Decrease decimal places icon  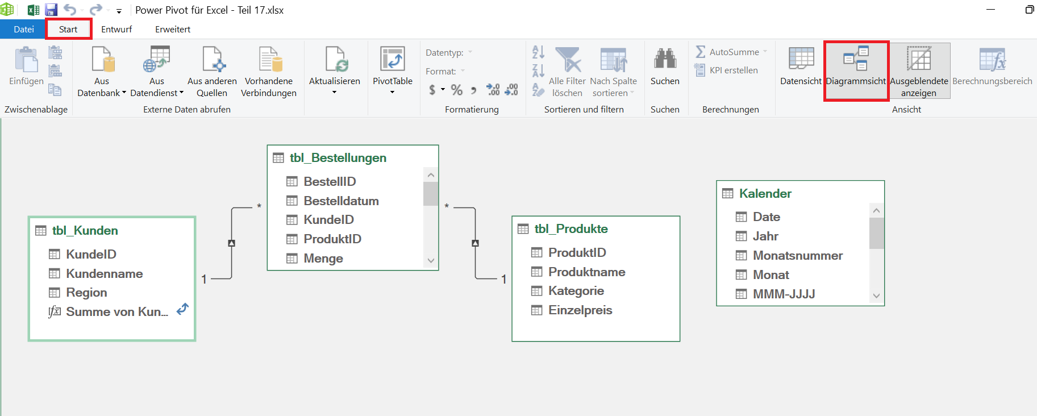point(511,90)
